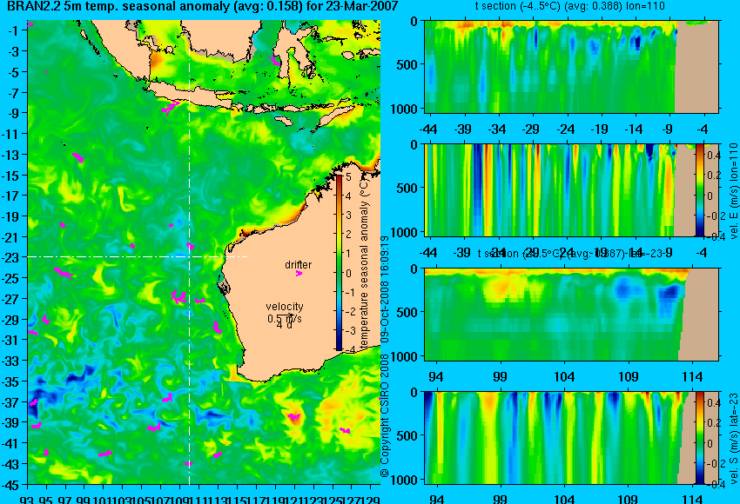740x504 pixels.
Task: Click the magenta drifter track near 97°E, -13°
Action: [77, 157]
